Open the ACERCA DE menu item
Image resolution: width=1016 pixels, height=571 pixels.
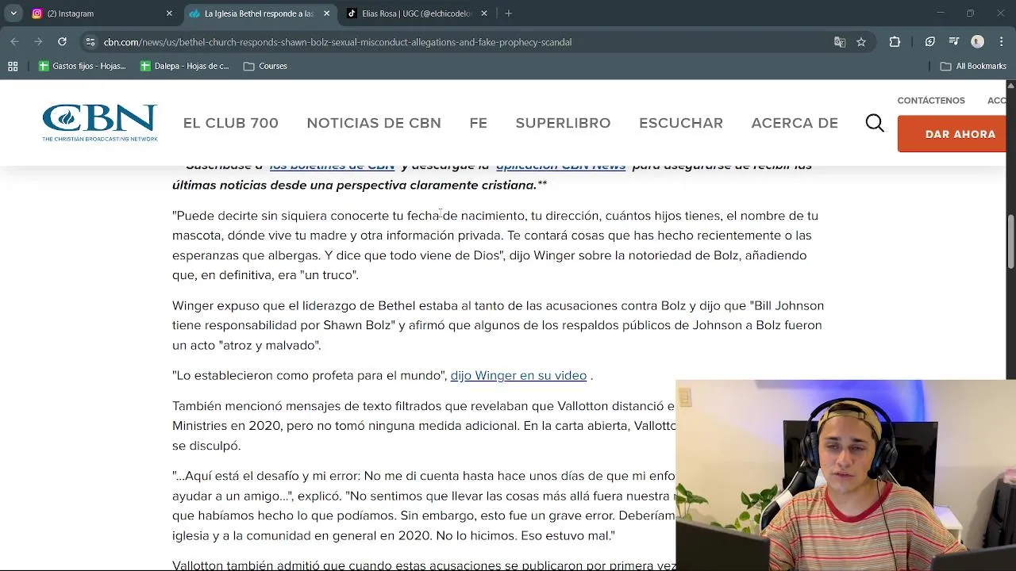point(795,123)
